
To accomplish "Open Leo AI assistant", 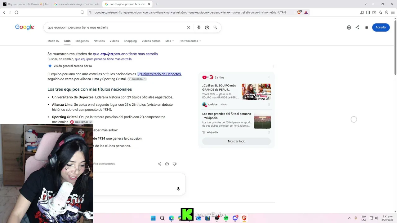I will pyautogui.click(x=380, y=12).
